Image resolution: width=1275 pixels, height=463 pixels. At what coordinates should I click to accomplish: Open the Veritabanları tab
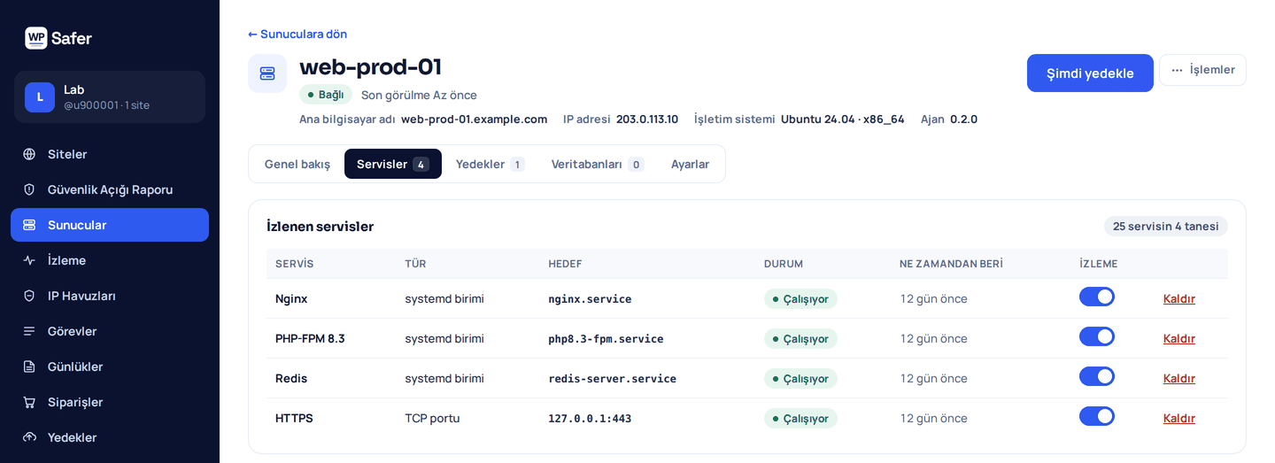[x=598, y=164]
